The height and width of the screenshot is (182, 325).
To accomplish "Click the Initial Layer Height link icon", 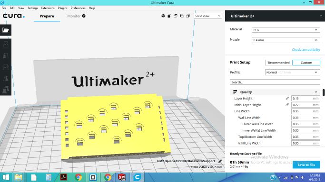I will (x=287, y=105).
